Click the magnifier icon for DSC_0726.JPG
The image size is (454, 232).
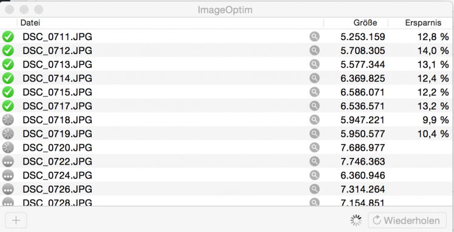point(314,189)
